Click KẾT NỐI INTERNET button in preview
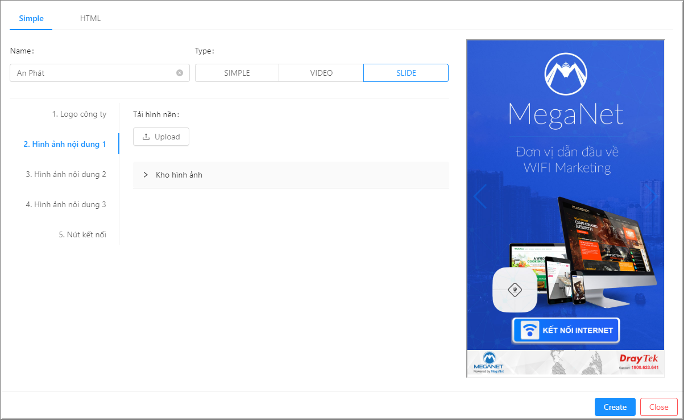This screenshot has width=684, height=420. (566, 330)
